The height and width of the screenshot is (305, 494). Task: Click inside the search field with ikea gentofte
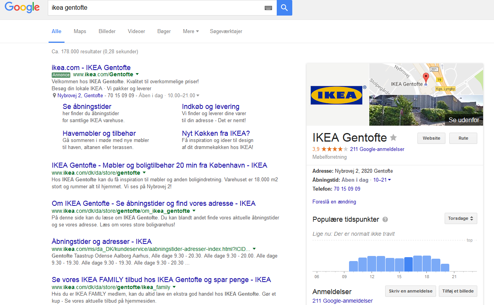[x=155, y=8]
